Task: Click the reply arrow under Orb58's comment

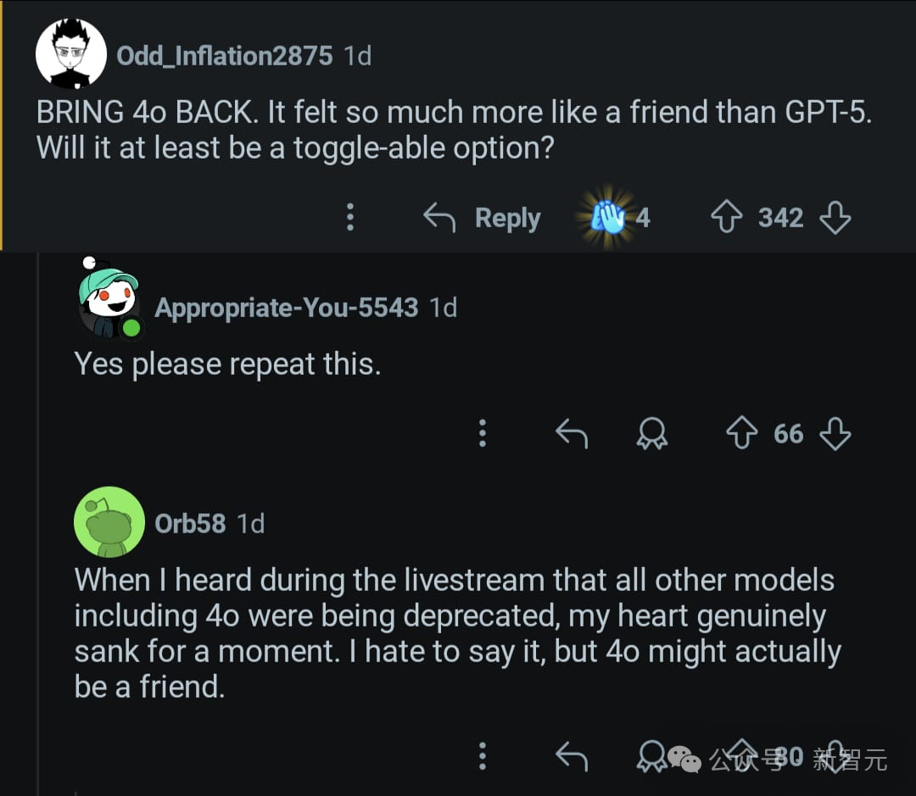Action: point(572,755)
